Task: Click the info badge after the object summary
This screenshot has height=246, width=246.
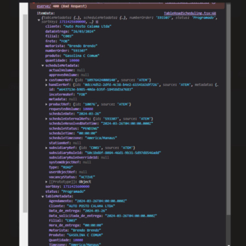Action: tap(97, 22)
